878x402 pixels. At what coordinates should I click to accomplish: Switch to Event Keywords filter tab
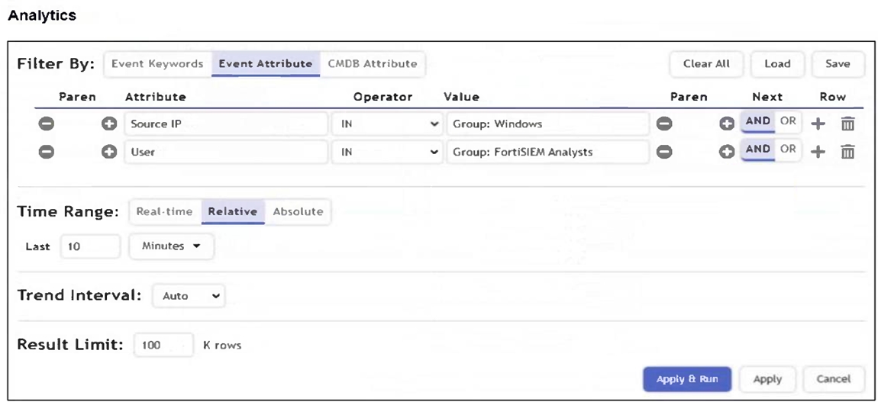point(157,64)
